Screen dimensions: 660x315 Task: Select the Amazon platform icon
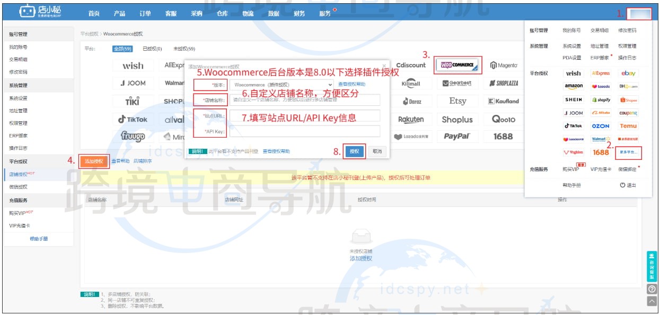574,85
